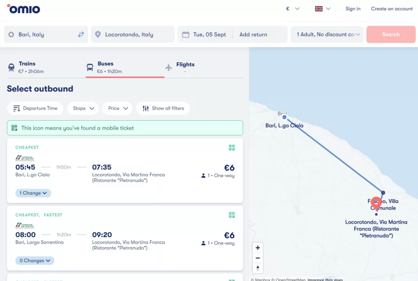Screen dimensions: 418x281
Task: Click the Sign in link
Action: (x=353, y=9)
